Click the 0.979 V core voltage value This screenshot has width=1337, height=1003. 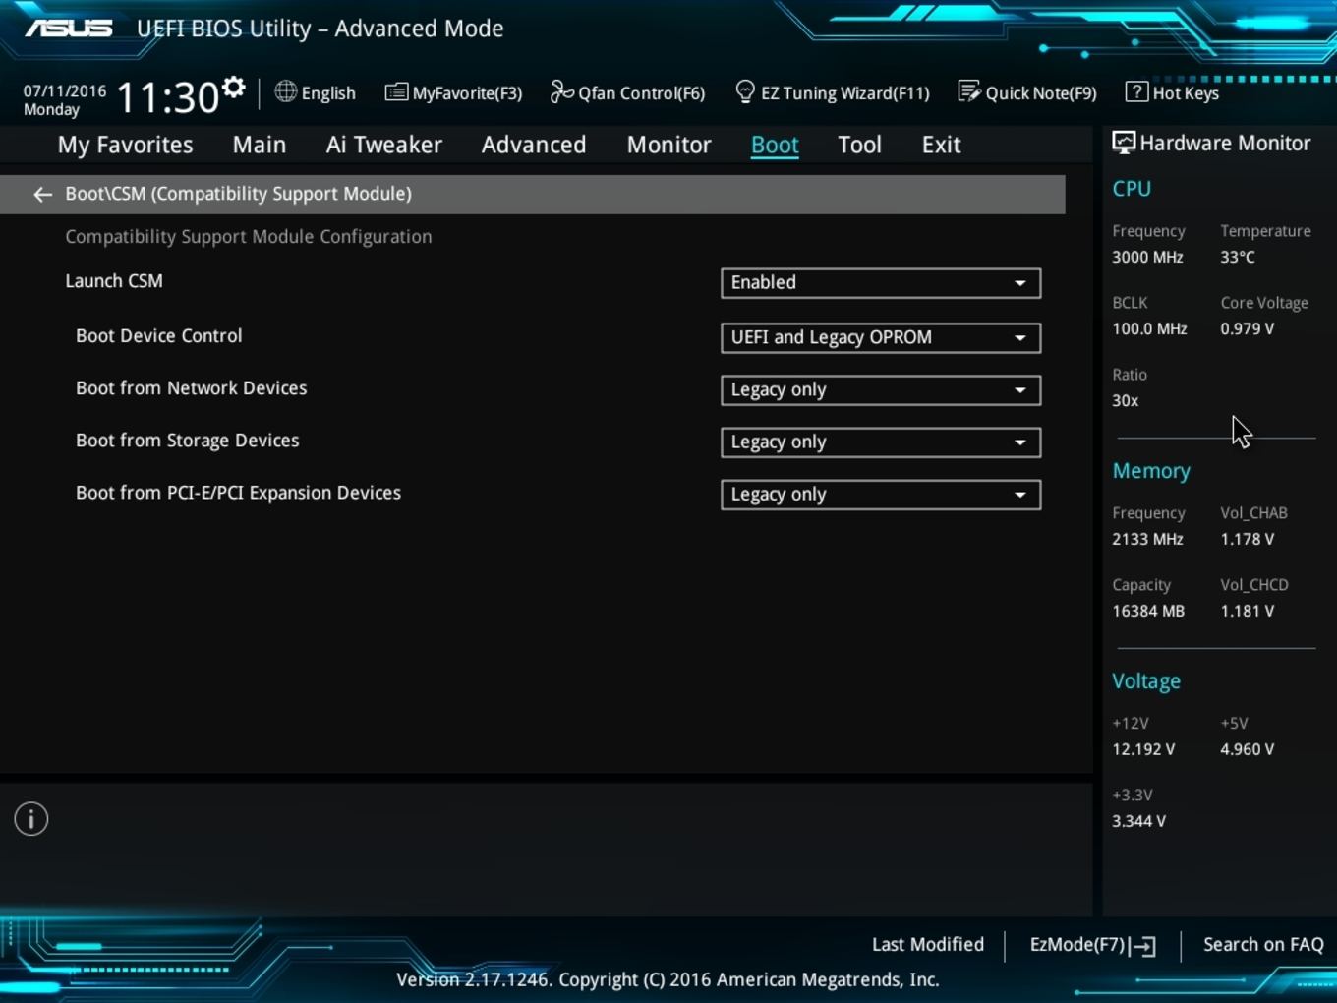(1248, 328)
